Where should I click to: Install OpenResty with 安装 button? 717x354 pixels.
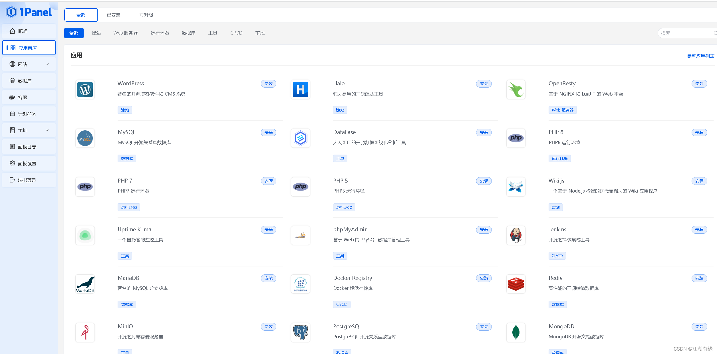tap(699, 84)
